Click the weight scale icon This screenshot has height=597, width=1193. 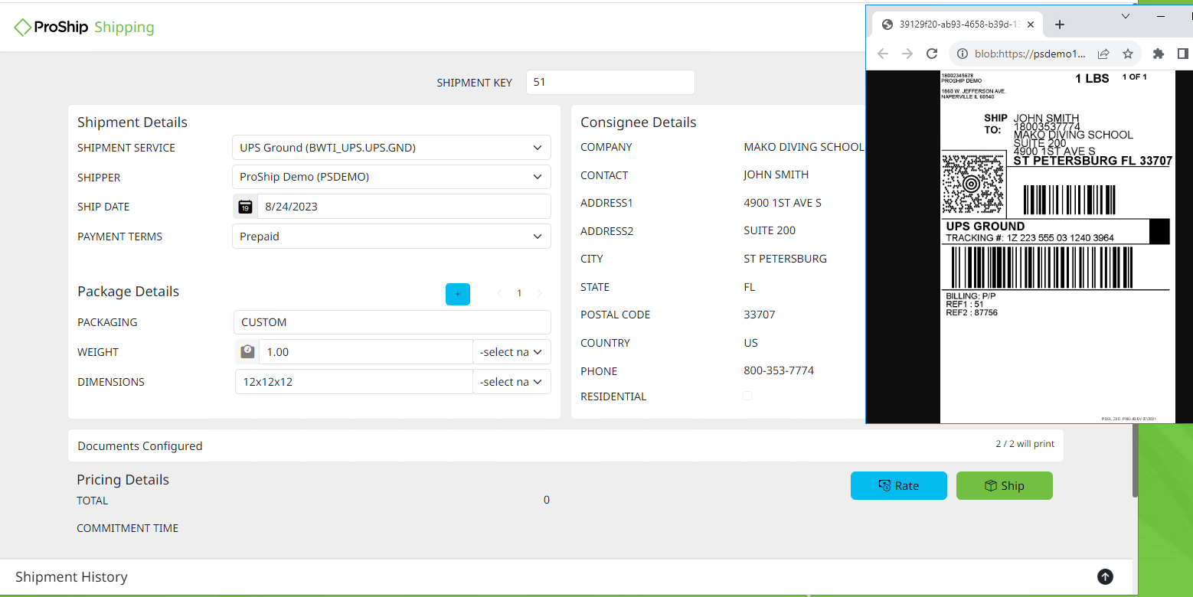click(x=247, y=351)
